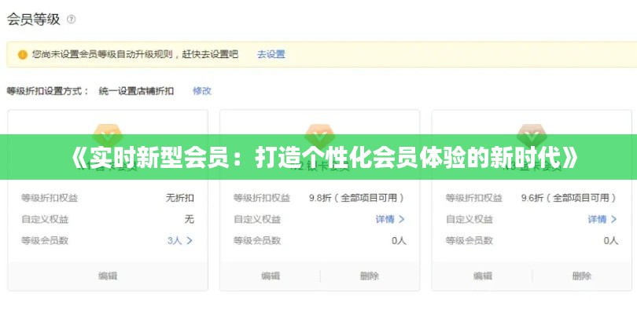Click the green article title banner
The image size is (637, 314).
318,158
